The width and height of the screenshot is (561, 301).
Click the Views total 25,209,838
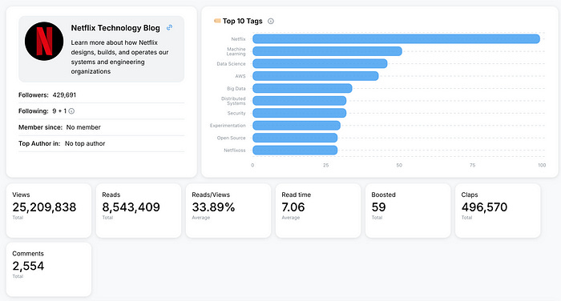(x=44, y=207)
